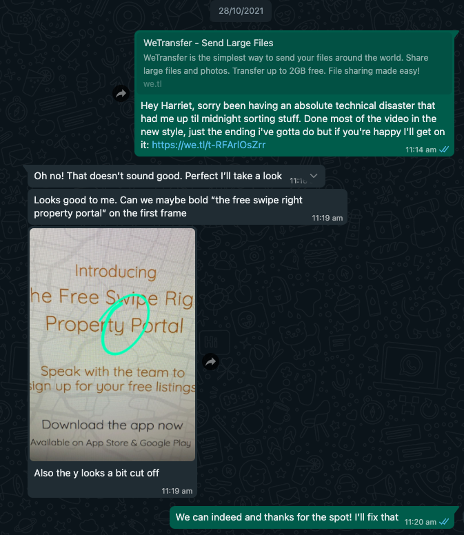The image size is (464, 535).
Task: Open the Property Portal image thumbnail
Action: pyautogui.click(x=112, y=345)
